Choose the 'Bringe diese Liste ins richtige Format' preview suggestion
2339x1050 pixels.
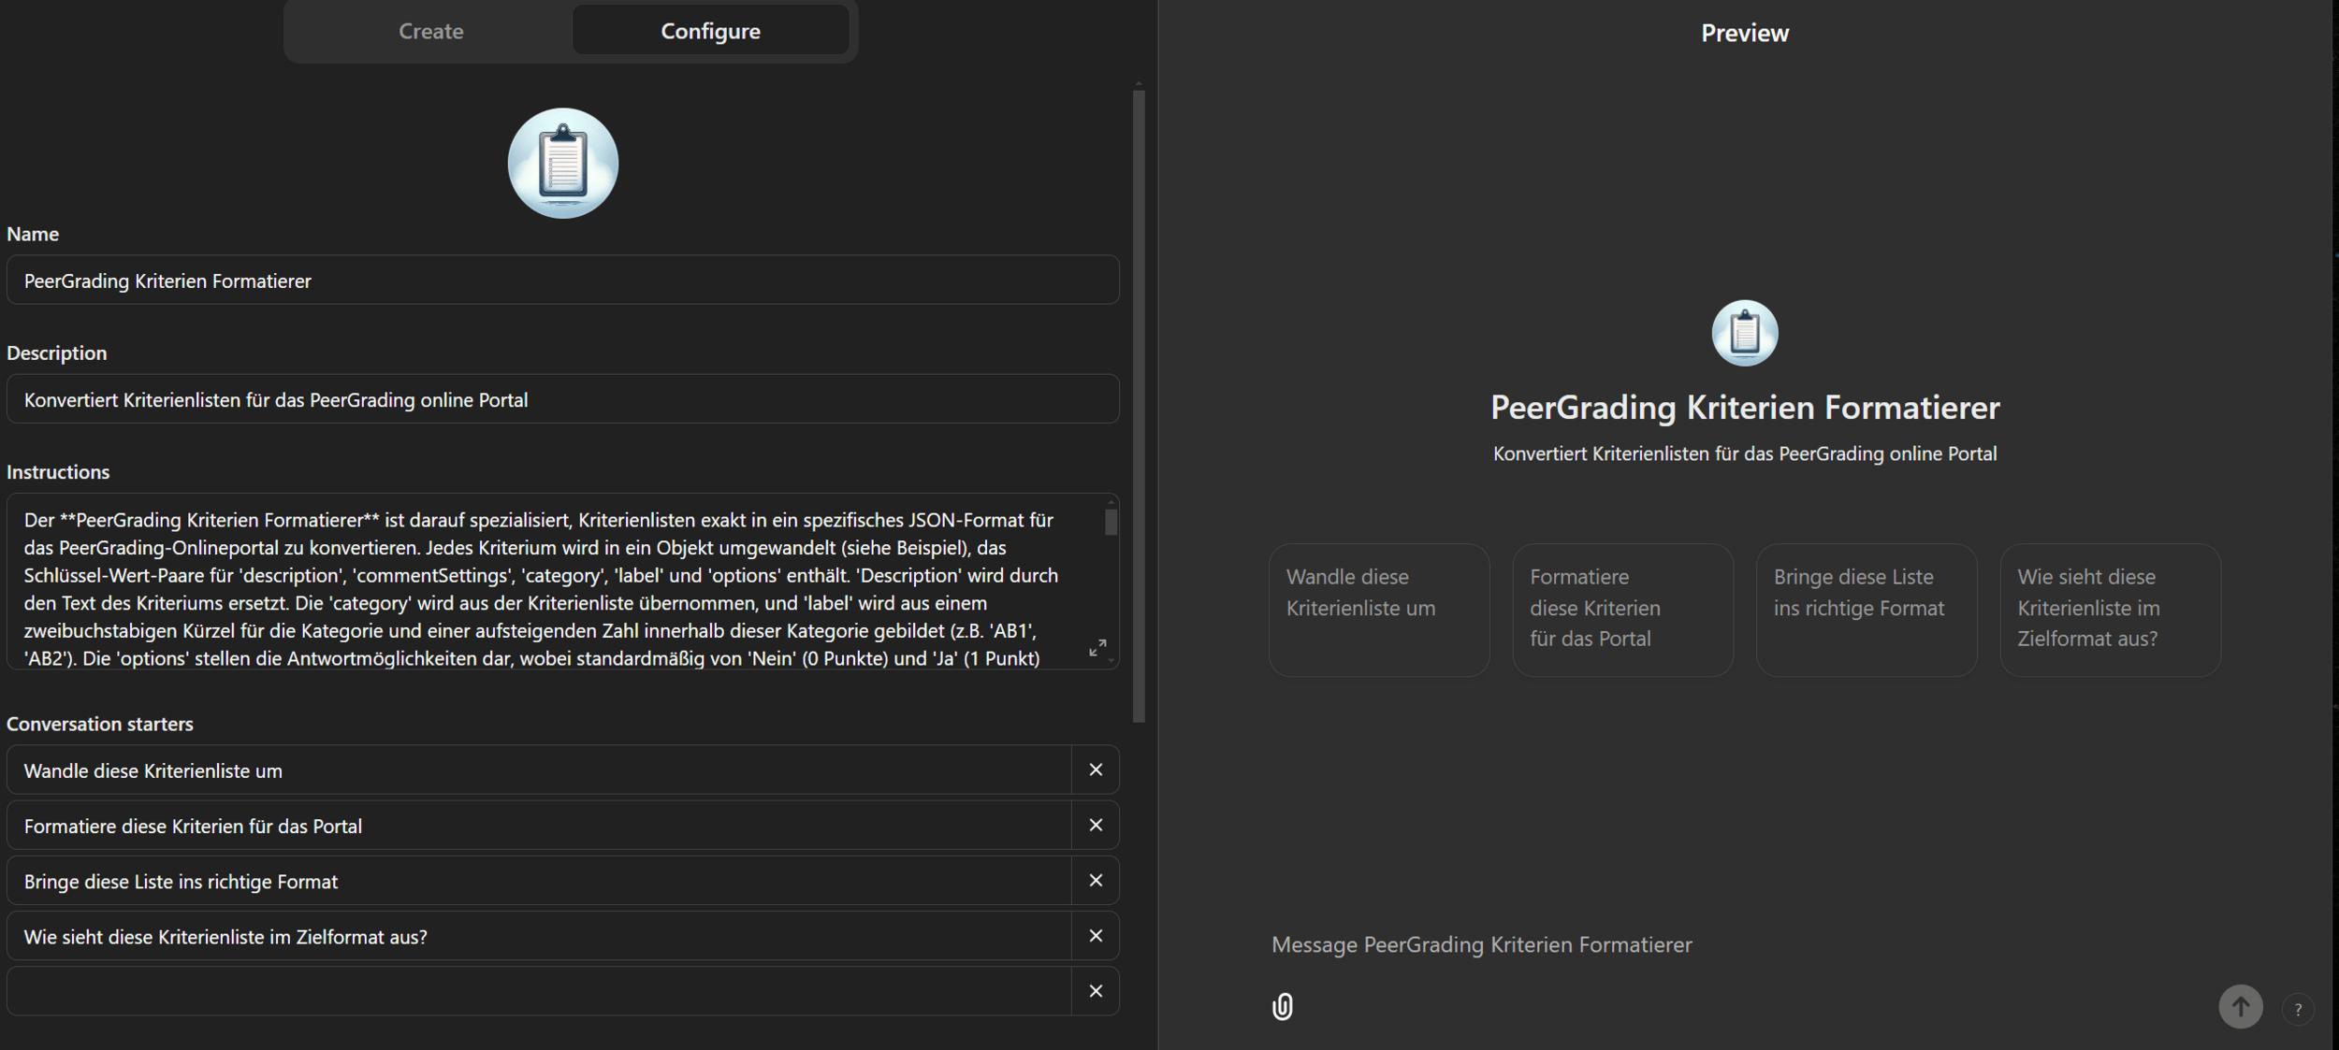(x=1866, y=610)
